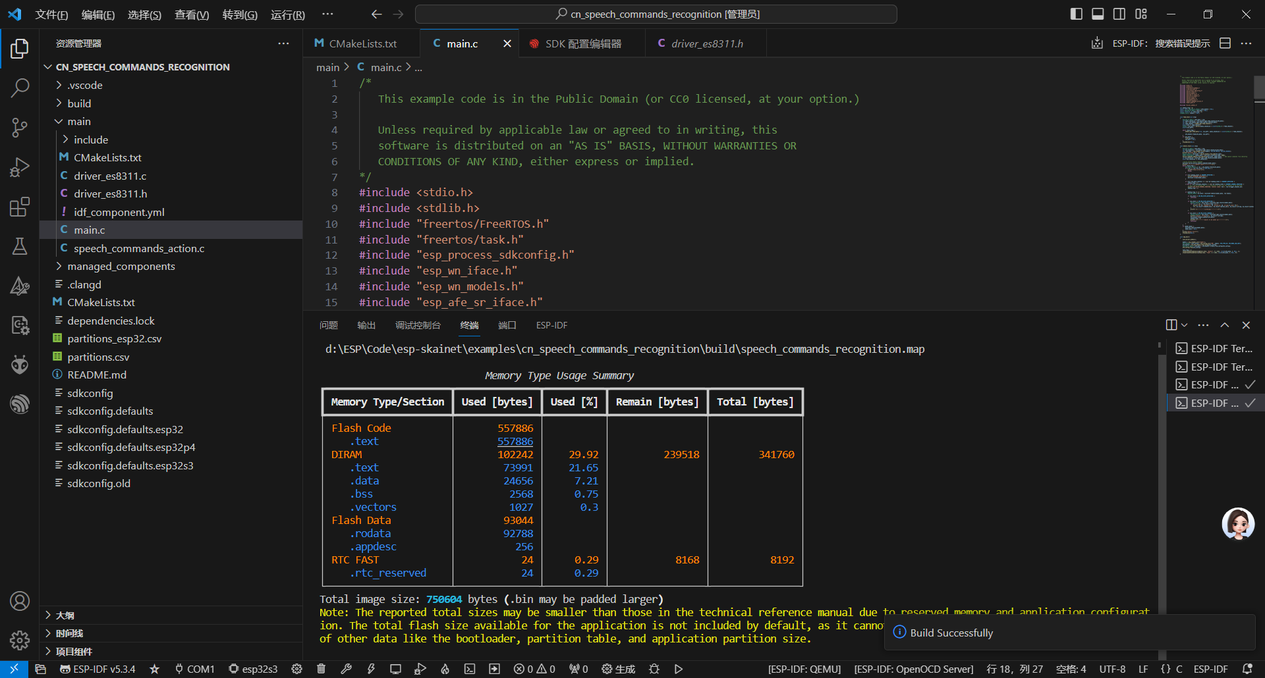Open the SDK configuration editor gear icon

297,669
